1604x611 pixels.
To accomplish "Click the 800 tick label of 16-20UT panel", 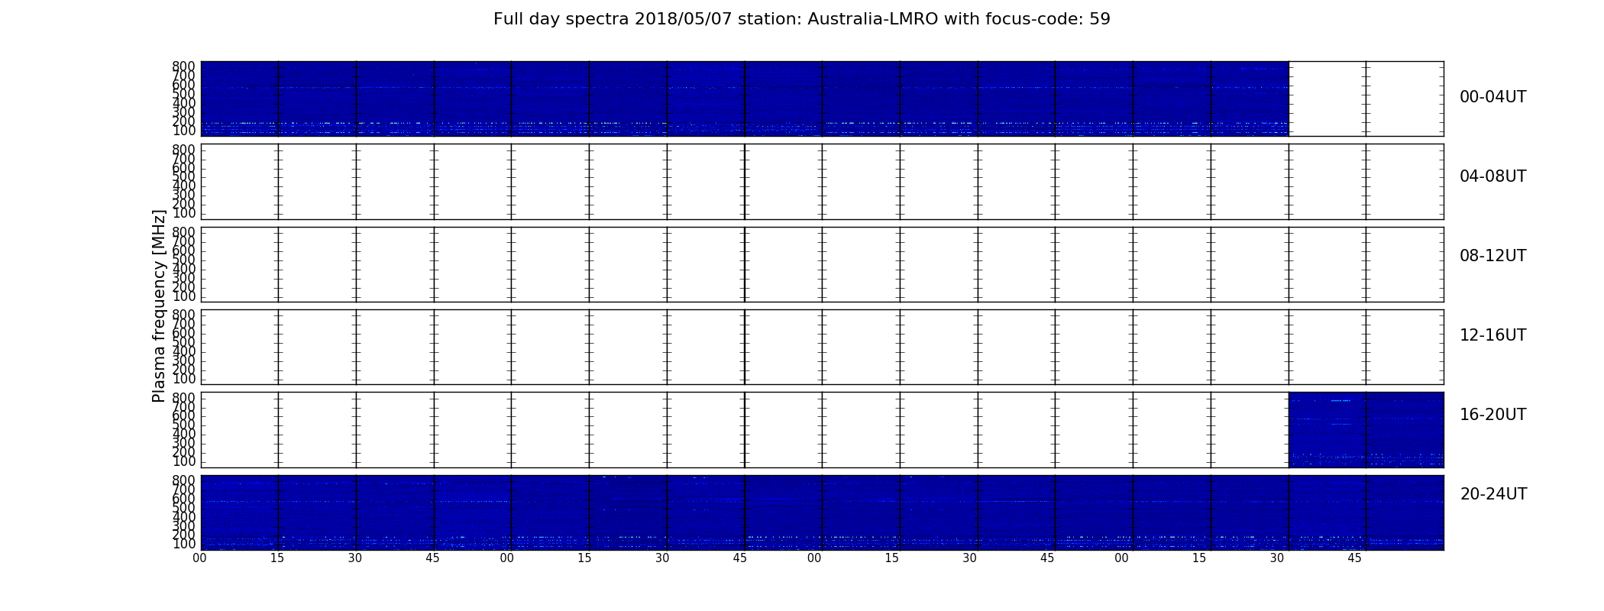I will (184, 398).
